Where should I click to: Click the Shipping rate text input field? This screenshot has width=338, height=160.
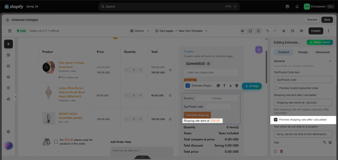(x=303, y=103)
